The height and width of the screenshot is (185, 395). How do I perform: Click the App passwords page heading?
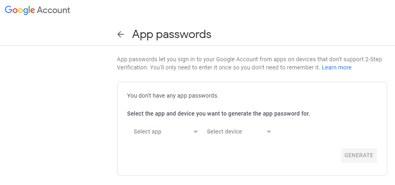pyautogui.click(x=172, y=34)
